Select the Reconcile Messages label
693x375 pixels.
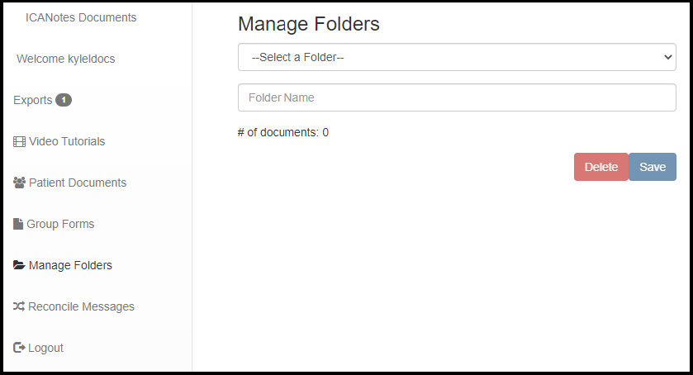(x=81, y=306)
